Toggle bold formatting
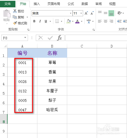The image size is (127, 138). point(34,21)
